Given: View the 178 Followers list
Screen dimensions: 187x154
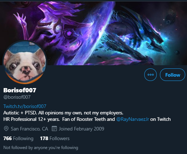Looking at the screenshot, I should [55, 138].
